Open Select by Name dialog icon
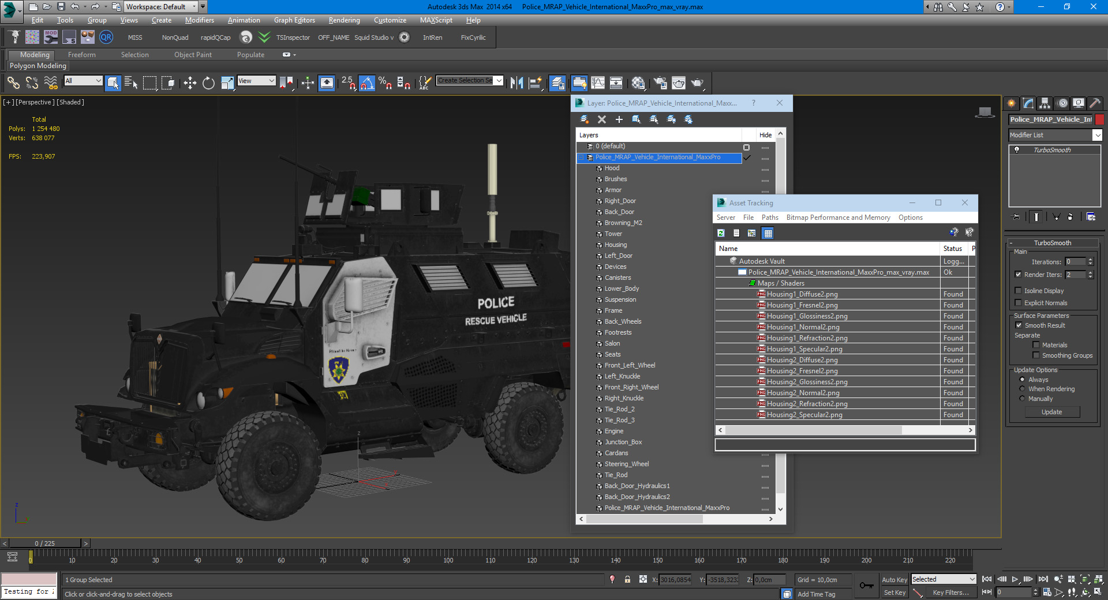The width and height of the screenshot is (1108, 600). coord(131,83)
